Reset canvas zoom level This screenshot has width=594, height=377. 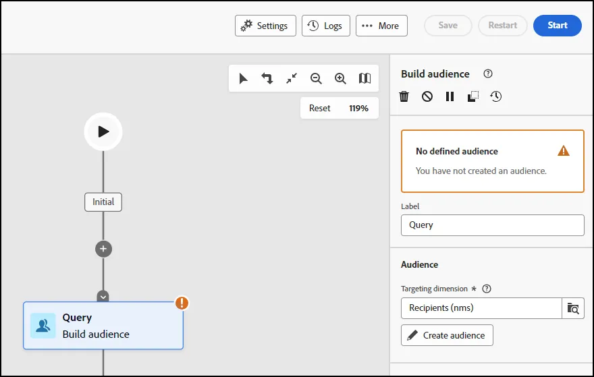click(x=320, y=109)
